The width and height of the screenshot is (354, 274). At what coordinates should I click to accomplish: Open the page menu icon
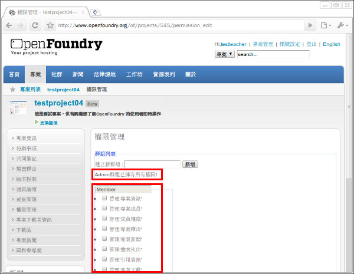pos(326,25)
